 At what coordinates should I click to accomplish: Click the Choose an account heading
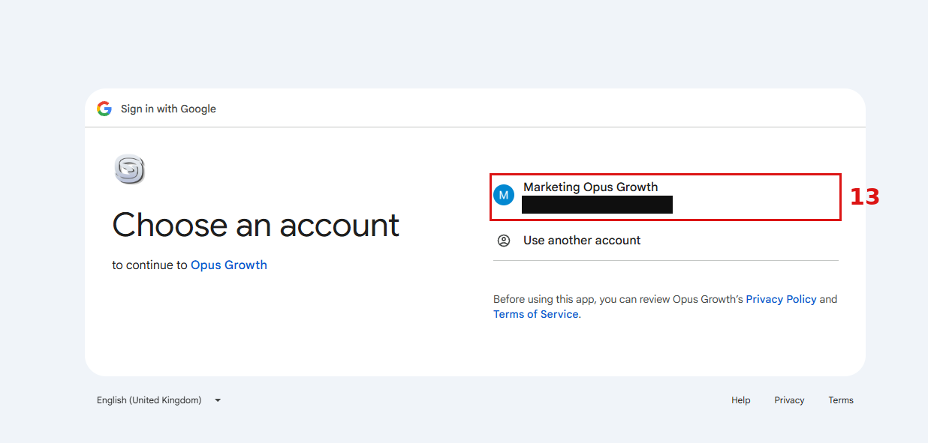tap(256, 225)
